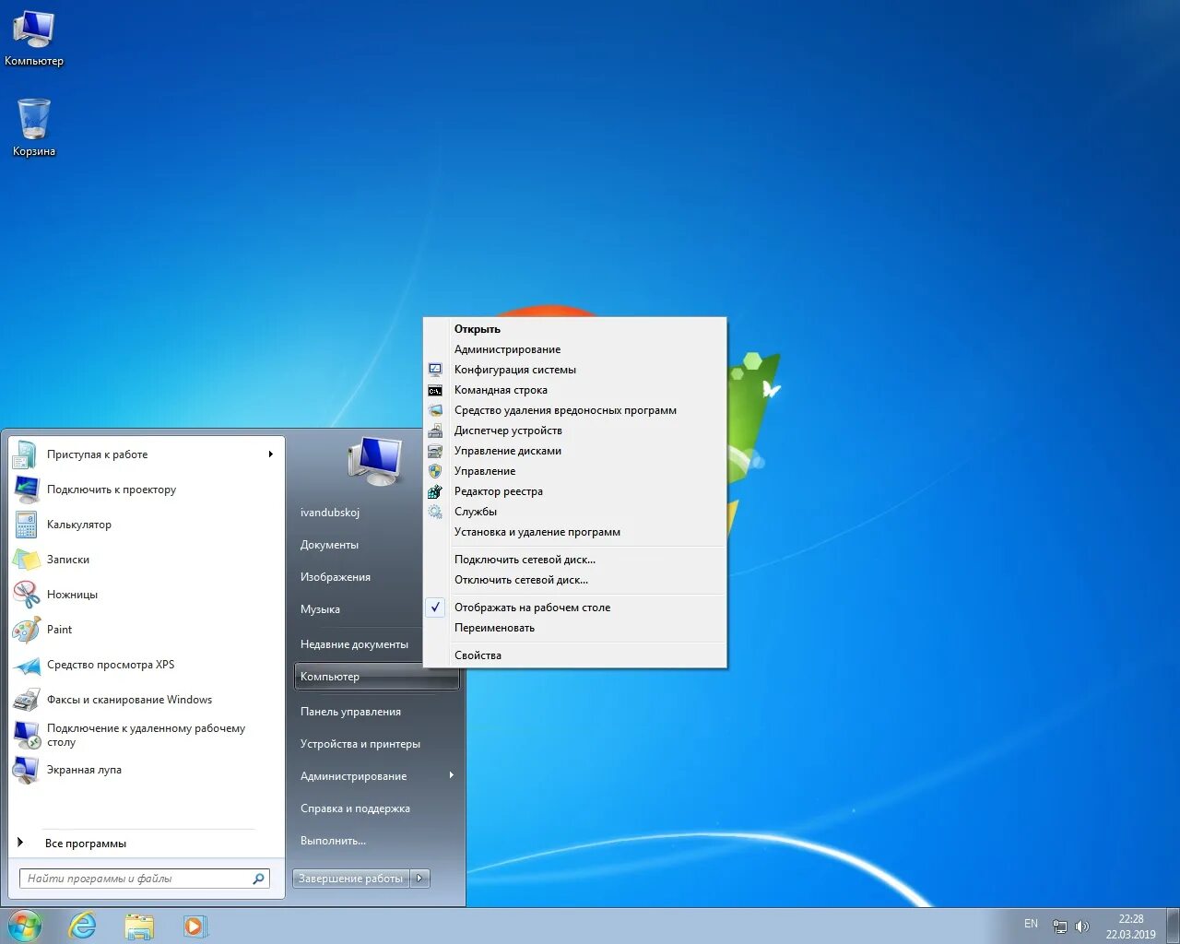The image size is (1180, 944).
Task: Expand Все программы list
Action: [85, 844]
